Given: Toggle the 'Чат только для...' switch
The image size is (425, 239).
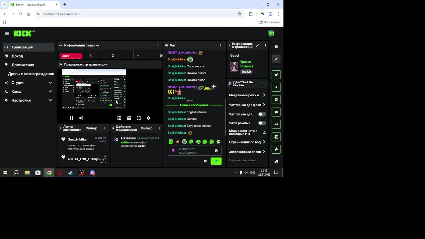Looking at the screenshot, I should 262,114.
